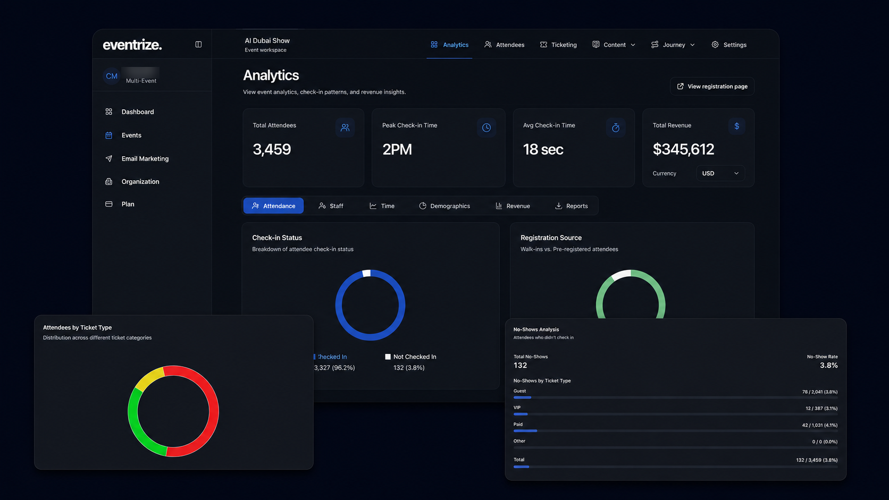
Task: Click the Paid no-shows progress bar
Action: [675, 430]
